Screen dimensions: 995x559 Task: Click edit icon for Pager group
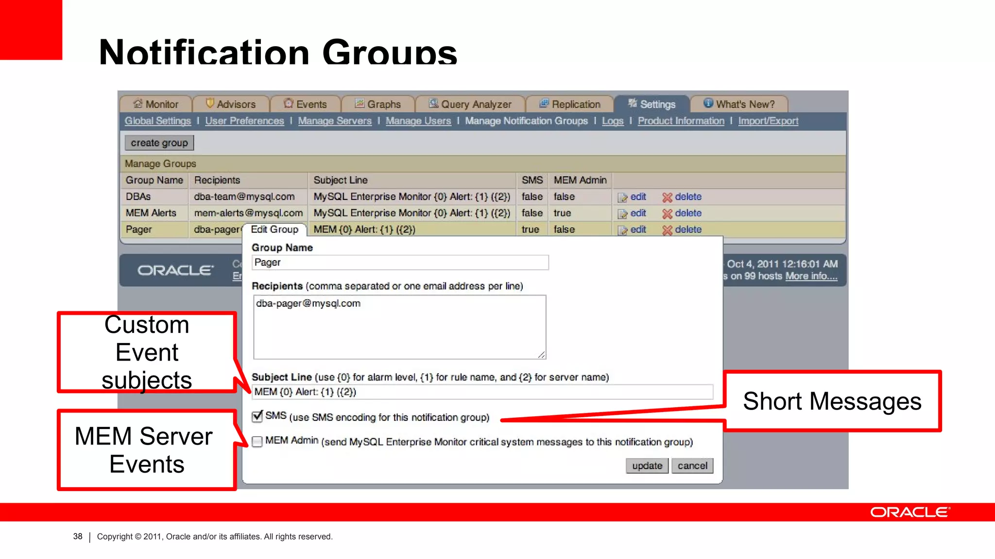pyautogui.click(x=622, y=230)
